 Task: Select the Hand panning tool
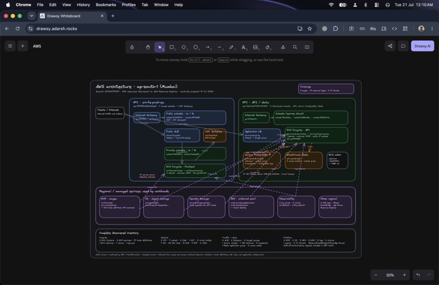coord(148,47)
